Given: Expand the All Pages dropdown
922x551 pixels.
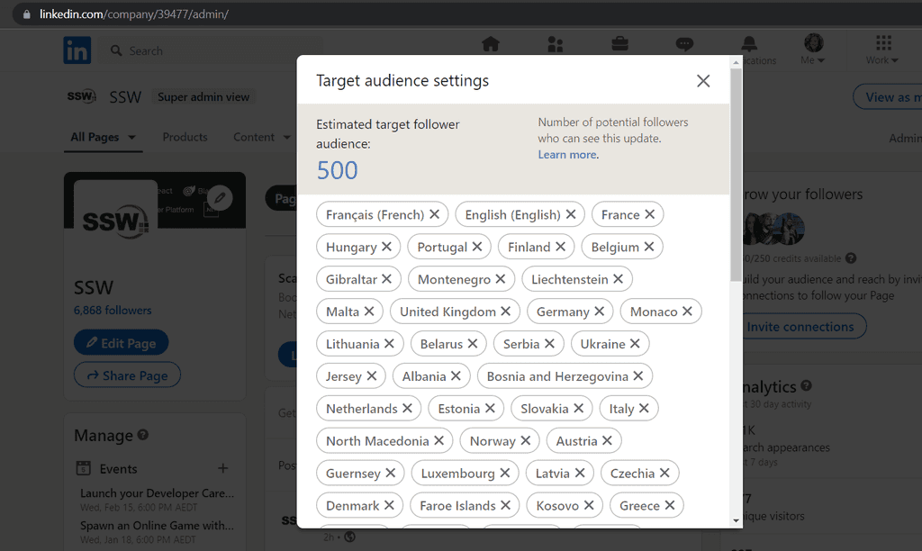Looking at the screenshot, I should pyautogui.click(x=103, y=137).
